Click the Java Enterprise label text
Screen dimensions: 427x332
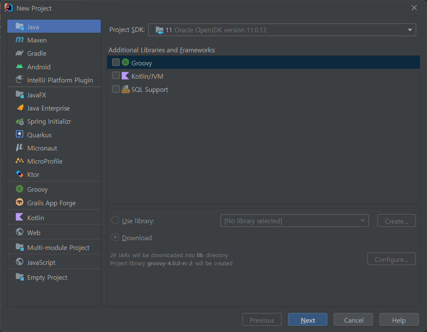[x=48, y=108]
